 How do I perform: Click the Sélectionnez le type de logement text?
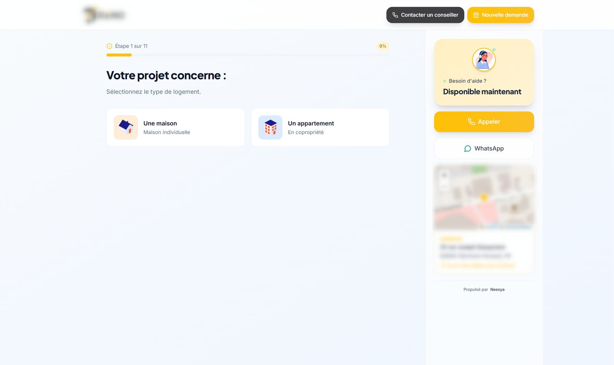point(153,92)
